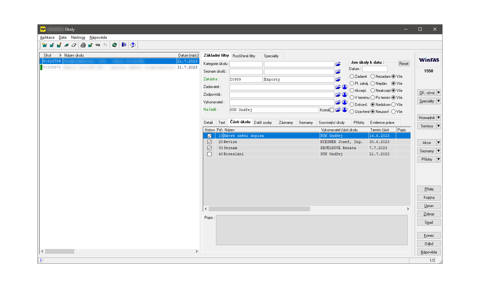Click the Přidej button
Viewport: 480px width, 288px height.
[x=429, y=189]
